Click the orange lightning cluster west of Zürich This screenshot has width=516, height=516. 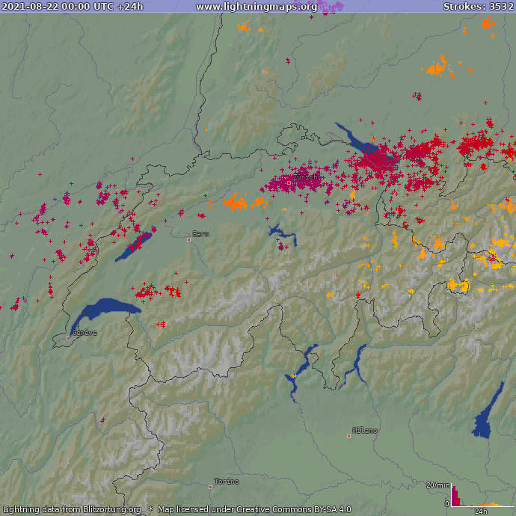(x=244, y=202)
